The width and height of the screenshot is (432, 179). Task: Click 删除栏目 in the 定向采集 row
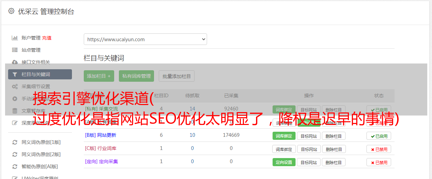[x=334, y=162]
